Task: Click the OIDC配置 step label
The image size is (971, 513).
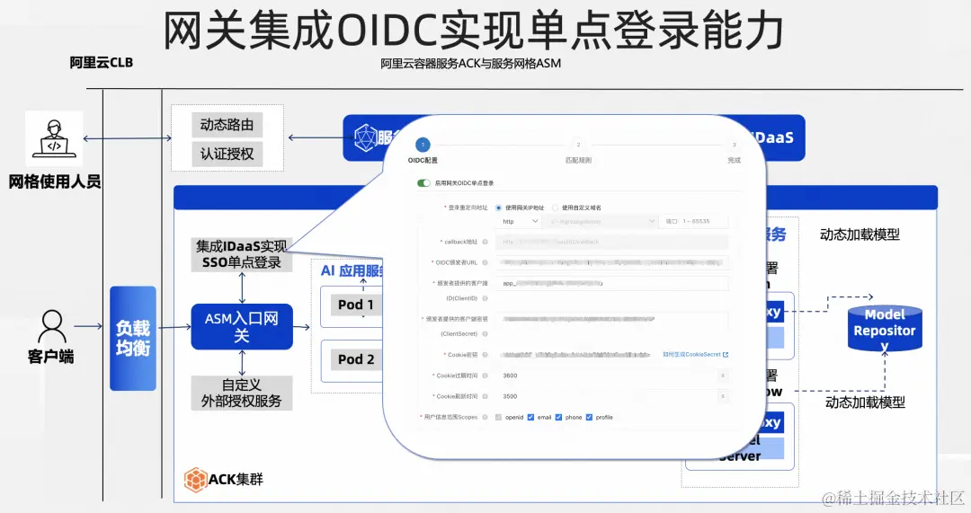Action: click(423, 160)
